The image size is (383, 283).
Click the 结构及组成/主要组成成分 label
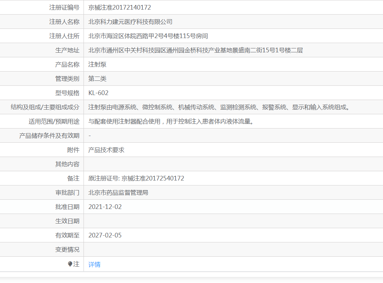click(x=45, y=107)
